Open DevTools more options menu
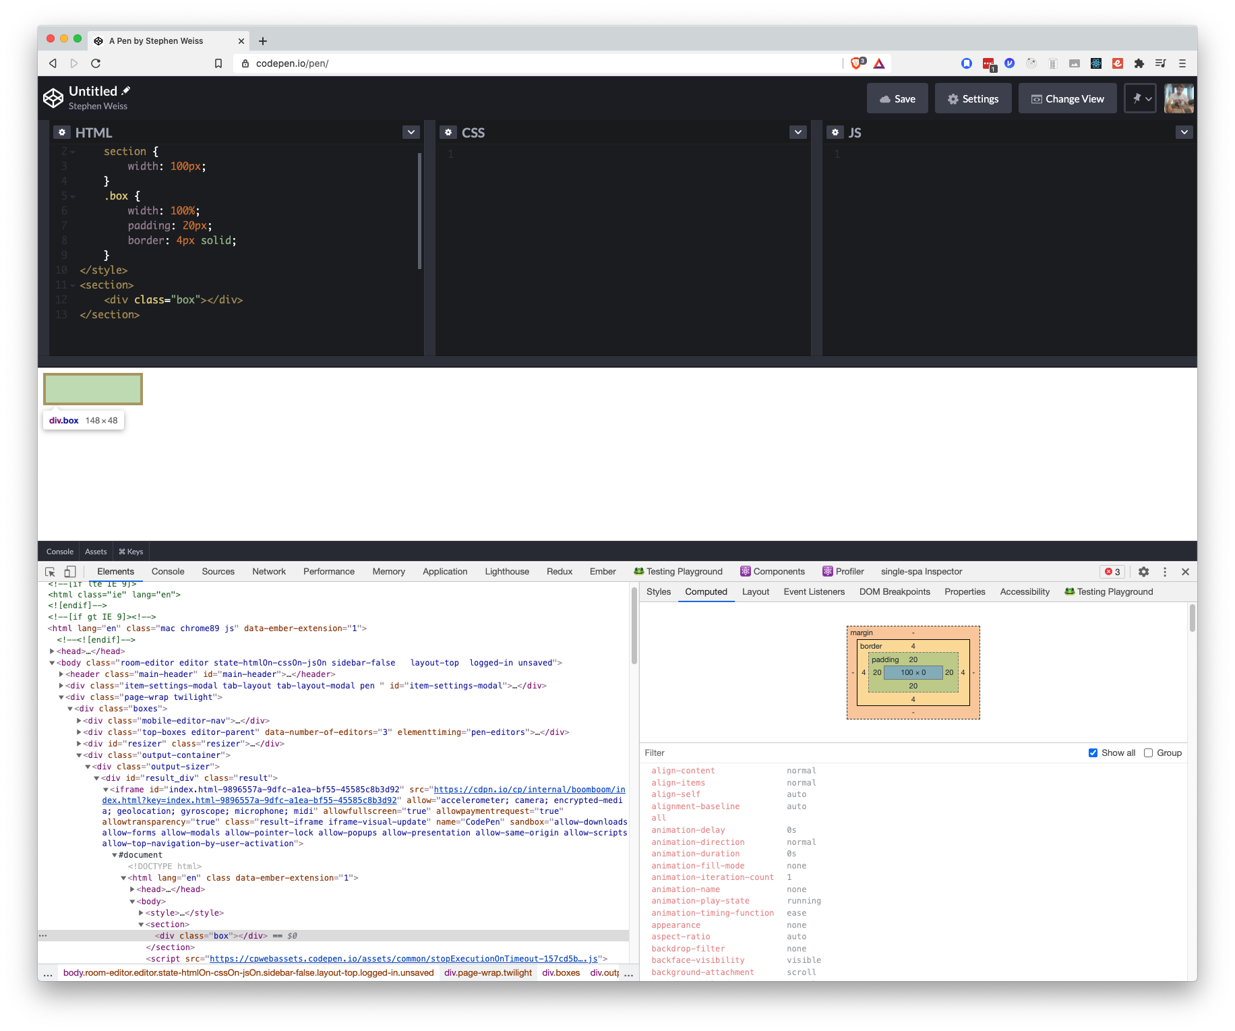The image size is (1235, 1031). point(1165,572)
